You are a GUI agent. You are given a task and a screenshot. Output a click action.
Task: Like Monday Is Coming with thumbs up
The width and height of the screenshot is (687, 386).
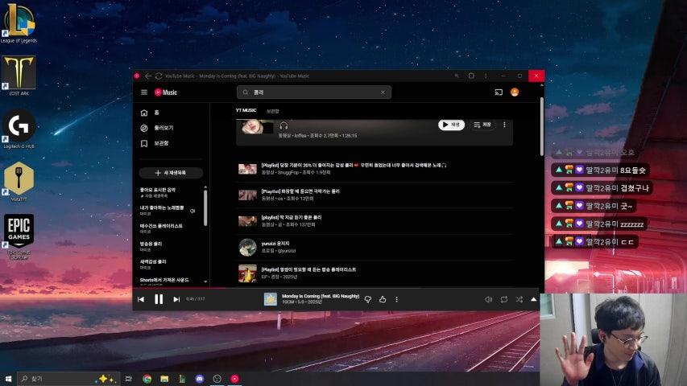point(383,299)
